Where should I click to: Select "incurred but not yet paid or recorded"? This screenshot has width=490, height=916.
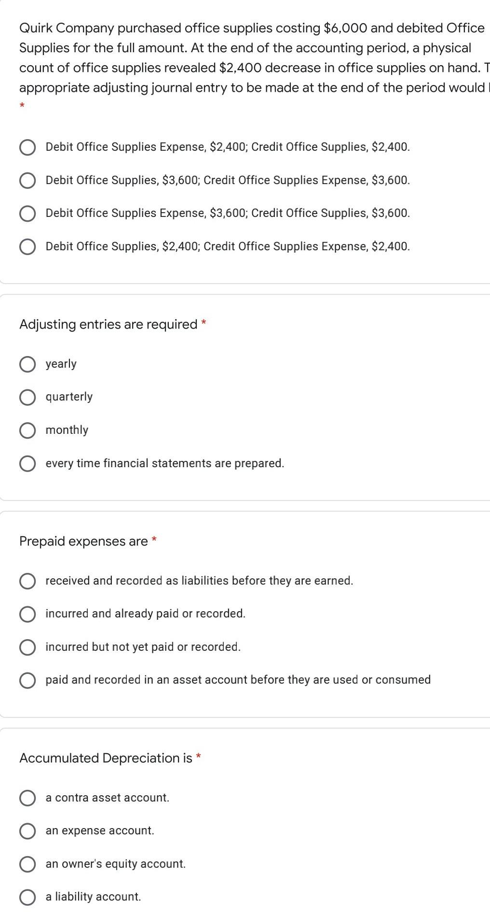(27, 646)
